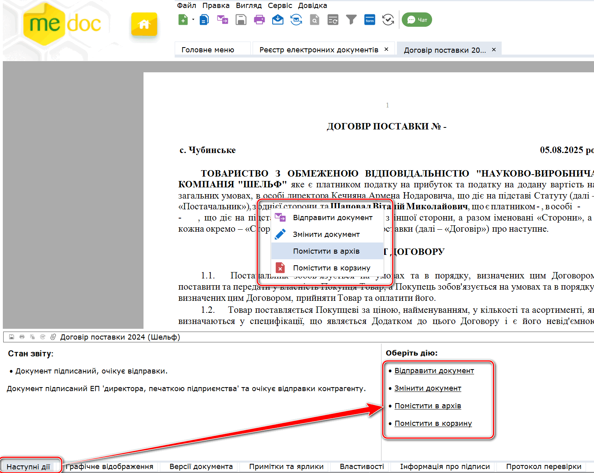Print document with the purple printer icon
This screenshot has width=594, height=473.
259,20
